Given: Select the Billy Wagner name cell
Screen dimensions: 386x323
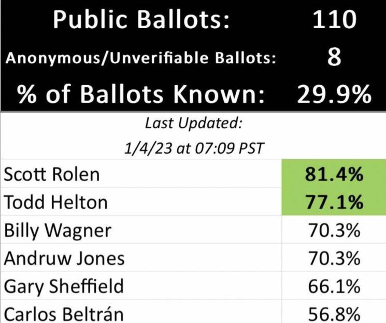Looking at the screenshot, I should coord(58,230).
